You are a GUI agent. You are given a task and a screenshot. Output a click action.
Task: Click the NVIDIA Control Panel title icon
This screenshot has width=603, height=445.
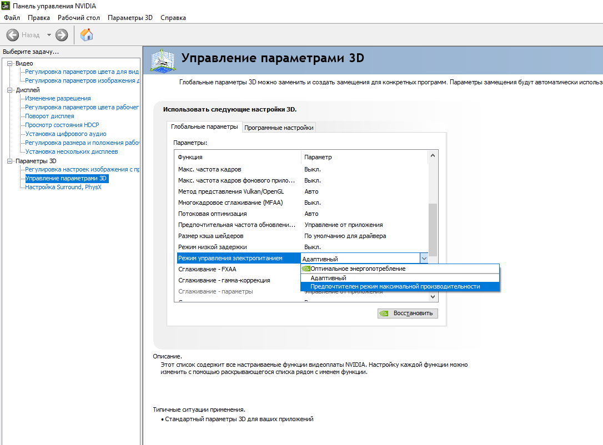[6, 6]
